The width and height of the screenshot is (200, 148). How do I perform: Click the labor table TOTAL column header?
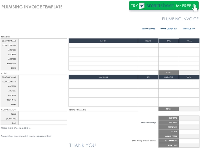click(189, 41)
